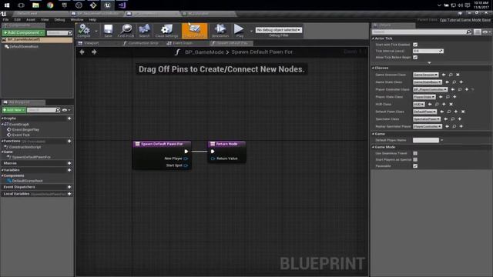493x277 pixels.
Task: Click the Tick Interval value field
Action: [x=428, y=51]
